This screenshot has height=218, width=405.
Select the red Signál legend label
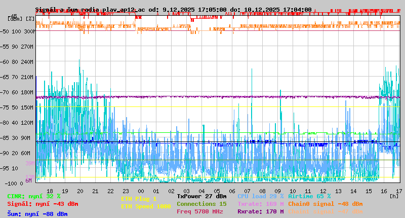coord(43,204)
